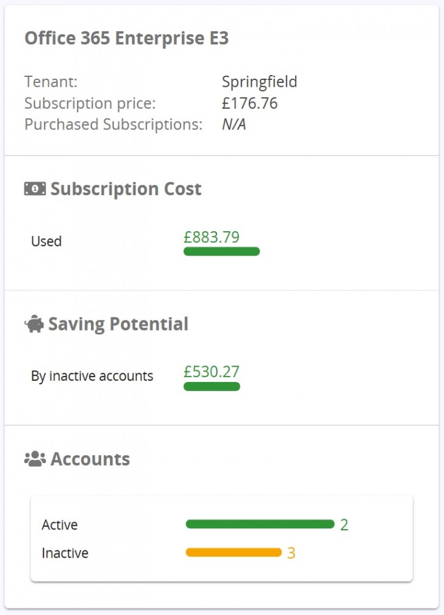The image size is (444, 615).
Task: Open the Subscription Cost section heading
Action: 126,189
